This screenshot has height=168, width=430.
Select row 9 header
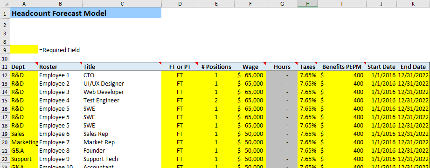(5, 50)
